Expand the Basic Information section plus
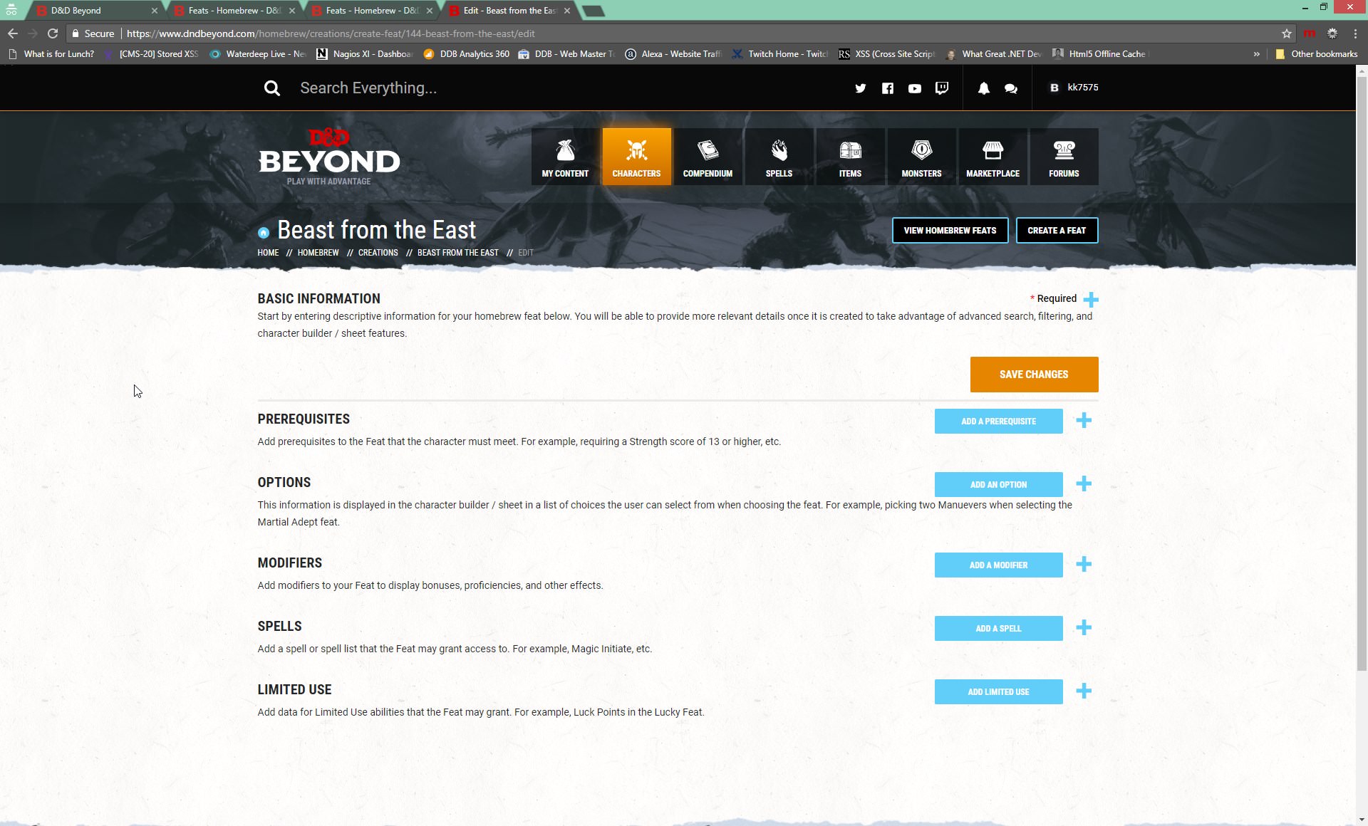 (1091, 299)
